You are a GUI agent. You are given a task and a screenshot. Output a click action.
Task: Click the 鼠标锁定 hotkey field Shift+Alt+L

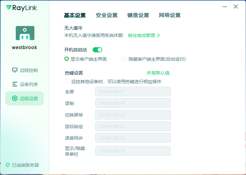pos(133,126)
